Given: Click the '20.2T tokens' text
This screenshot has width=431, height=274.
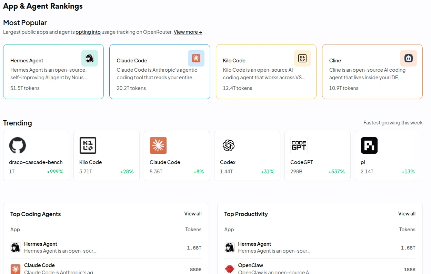Looking at the screenshot, I should point(131,88).
